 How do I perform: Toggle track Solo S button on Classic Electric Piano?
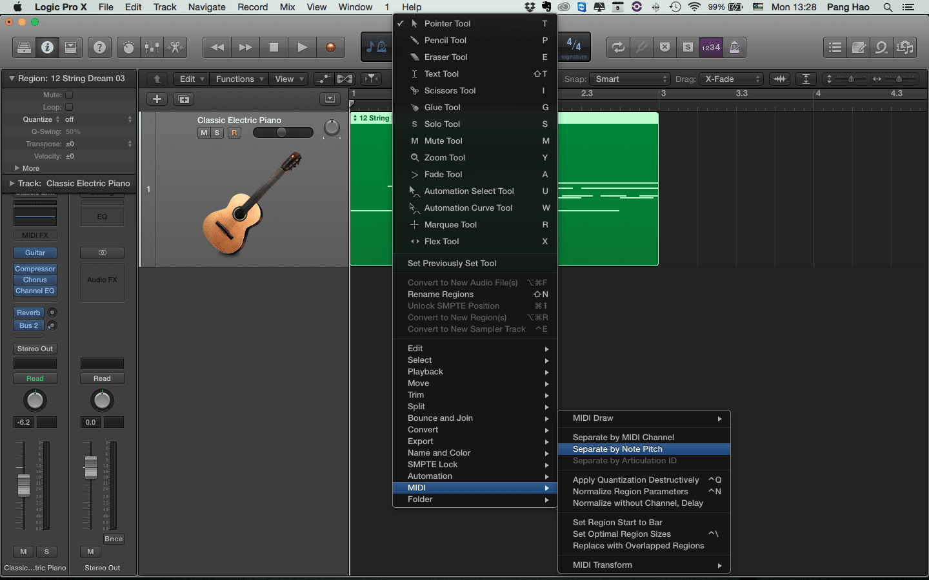[217, 133]
